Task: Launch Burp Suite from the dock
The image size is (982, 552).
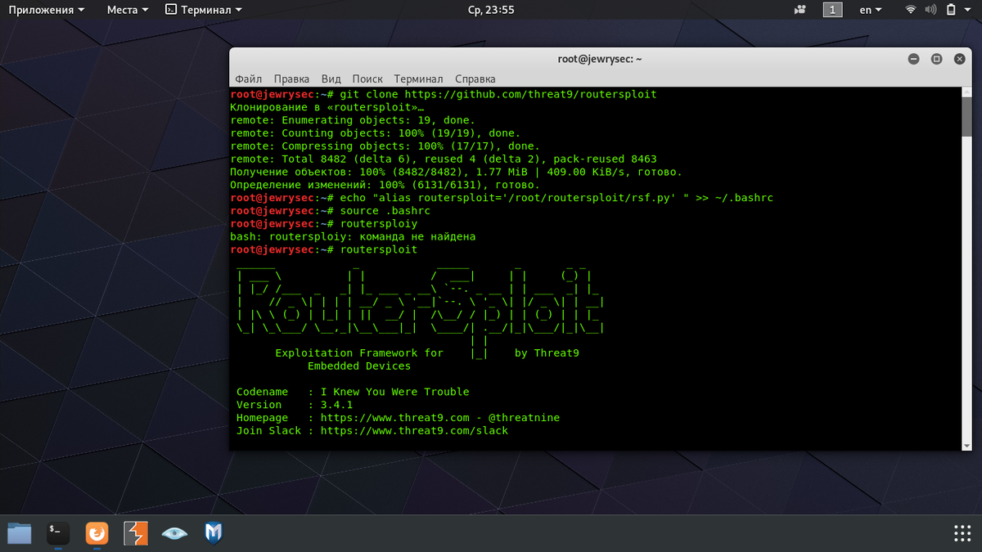Action: [x=135, y=534]
